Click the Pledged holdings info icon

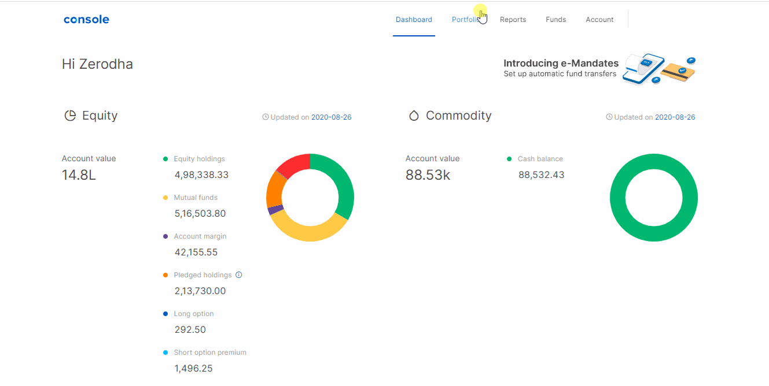pyautogui.click(x=239, y=275)
